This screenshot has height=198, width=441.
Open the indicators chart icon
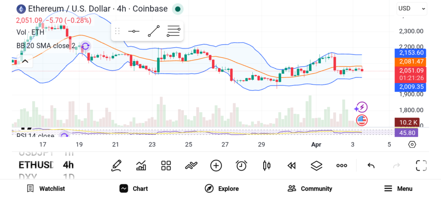click(x=141, y=165)
